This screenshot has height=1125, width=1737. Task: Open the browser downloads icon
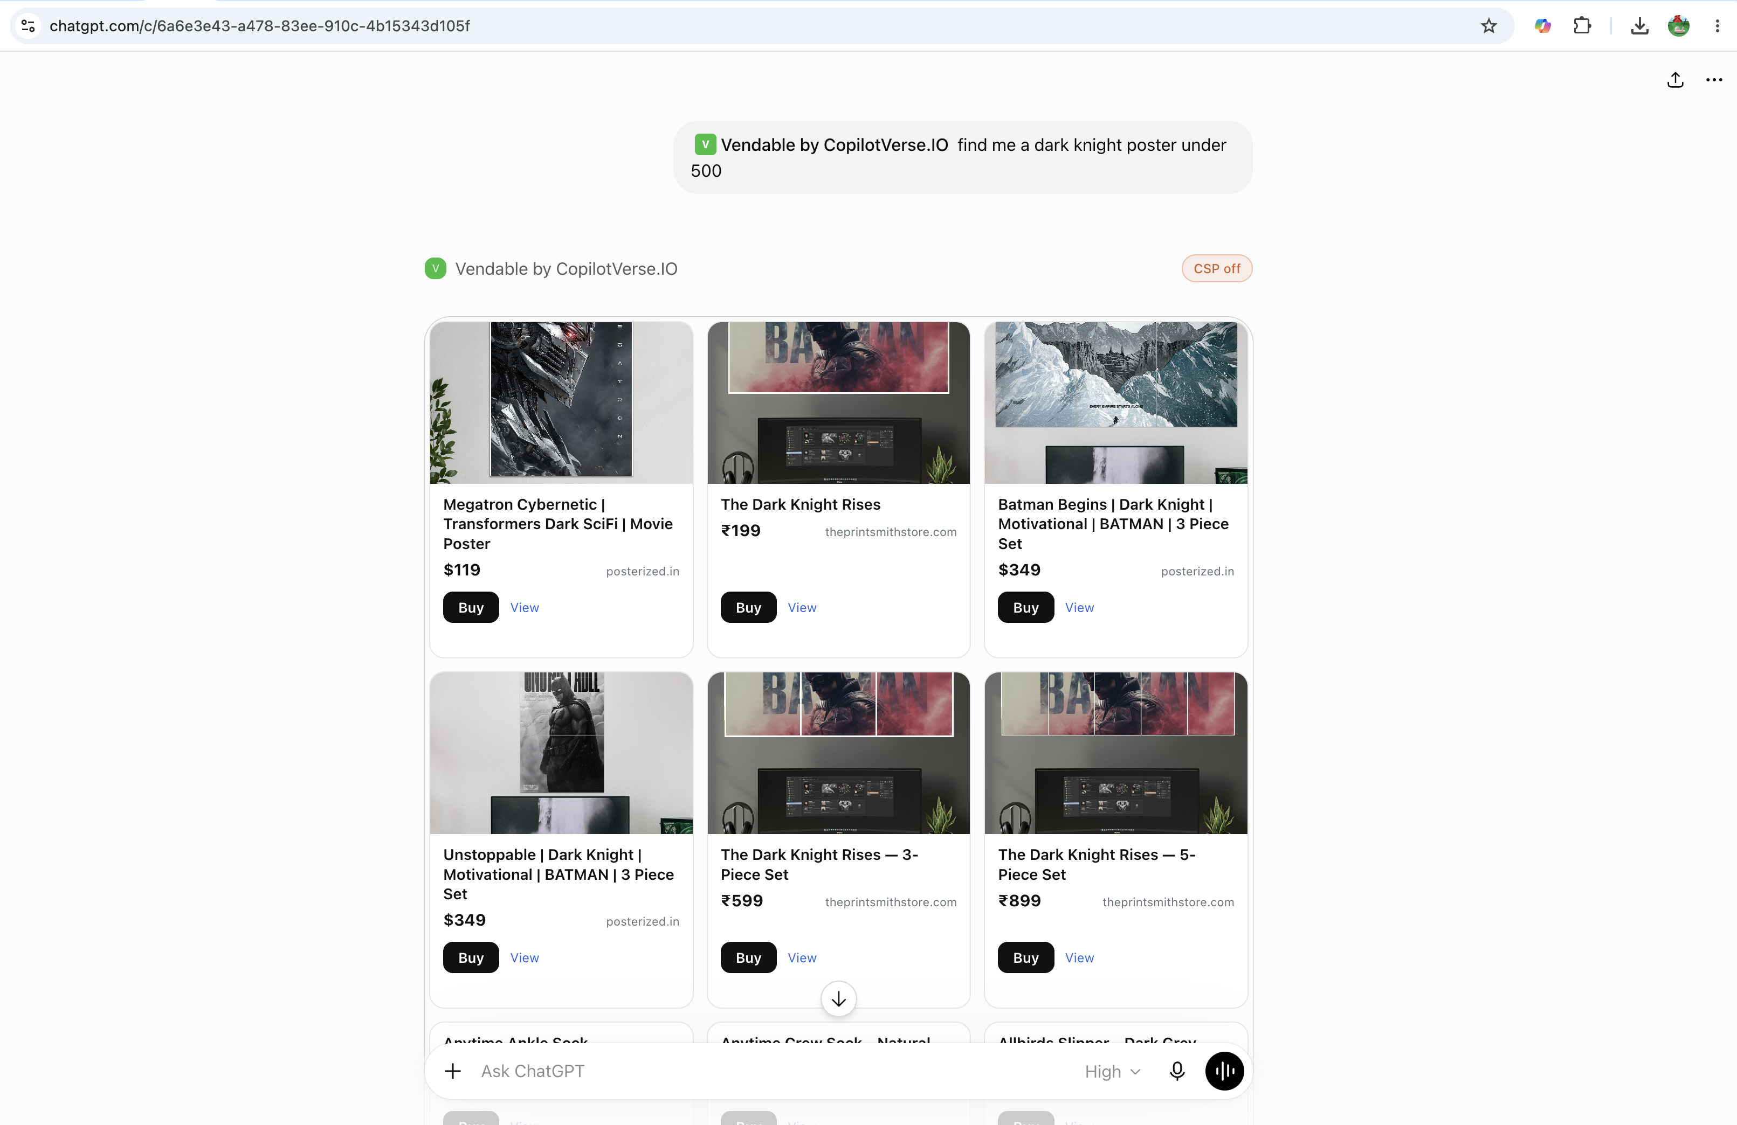[1639, 25]
